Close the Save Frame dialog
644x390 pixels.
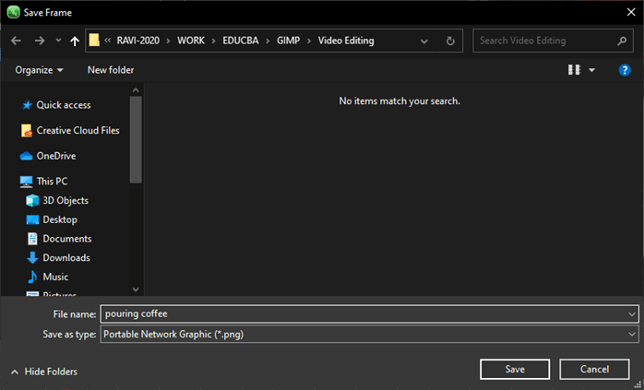pyautogui.click(x=631, y=12)
